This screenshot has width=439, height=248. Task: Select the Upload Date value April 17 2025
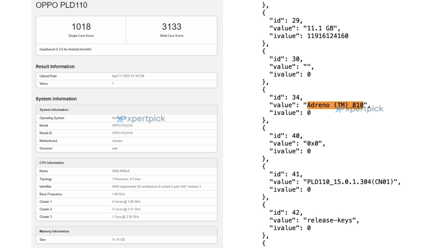[x=128, y=76]
